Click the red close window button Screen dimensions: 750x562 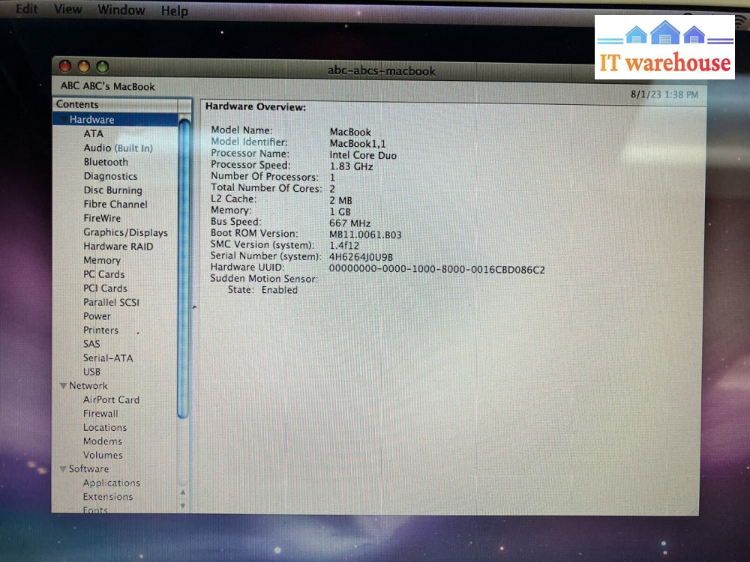click(x=65, y=67)
